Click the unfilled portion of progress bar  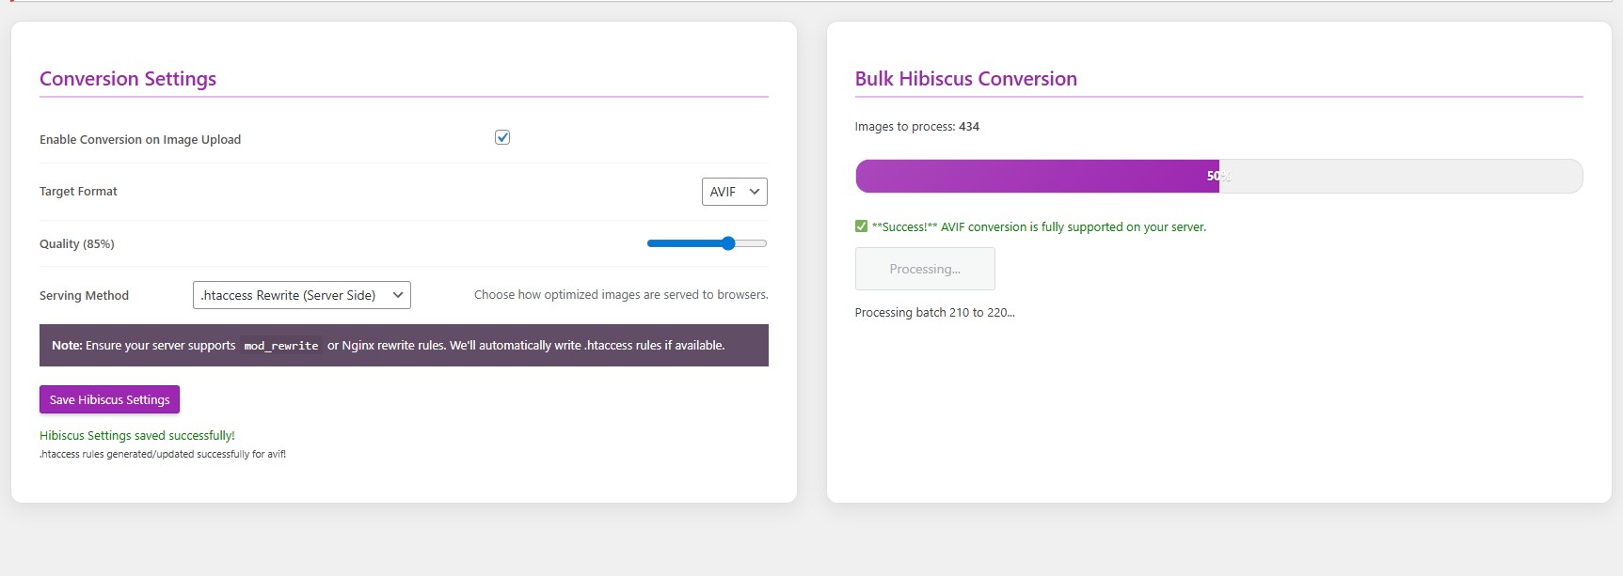tap(1400, 176)
